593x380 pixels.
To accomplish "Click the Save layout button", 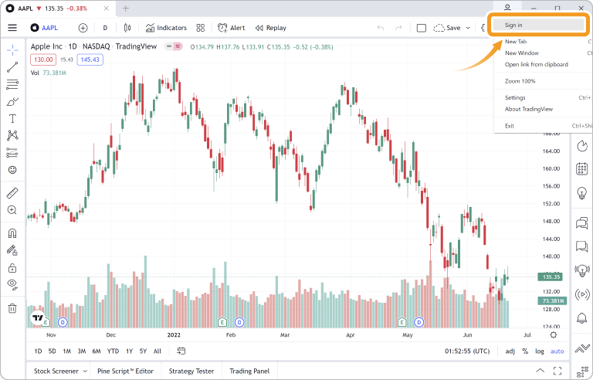I will pyautogui.click(x=446, y=28).
